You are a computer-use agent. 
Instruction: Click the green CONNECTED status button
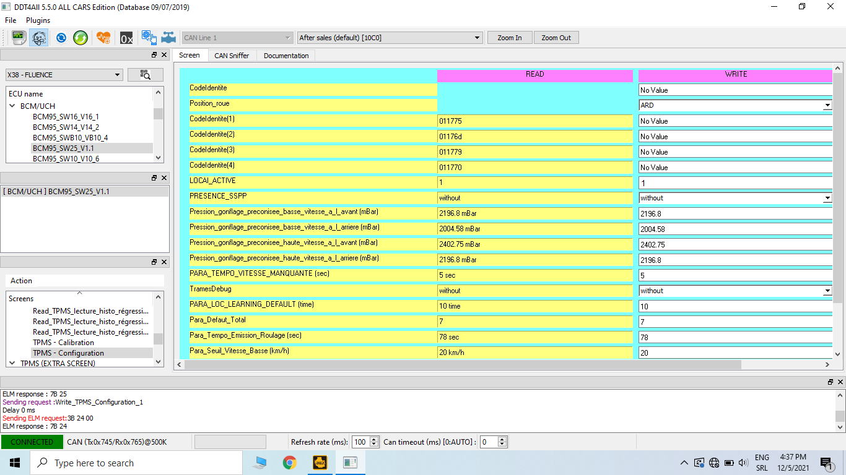coord(32,442)
